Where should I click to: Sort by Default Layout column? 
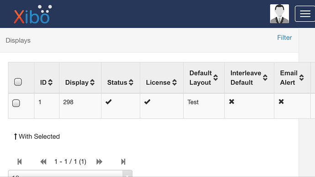[x=204, y=78]
